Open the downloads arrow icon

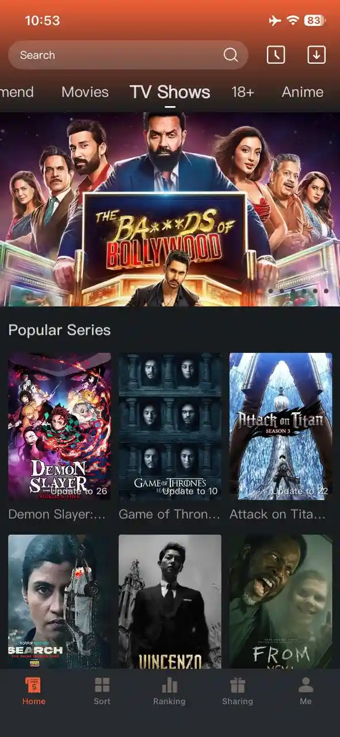coord(316,55)
